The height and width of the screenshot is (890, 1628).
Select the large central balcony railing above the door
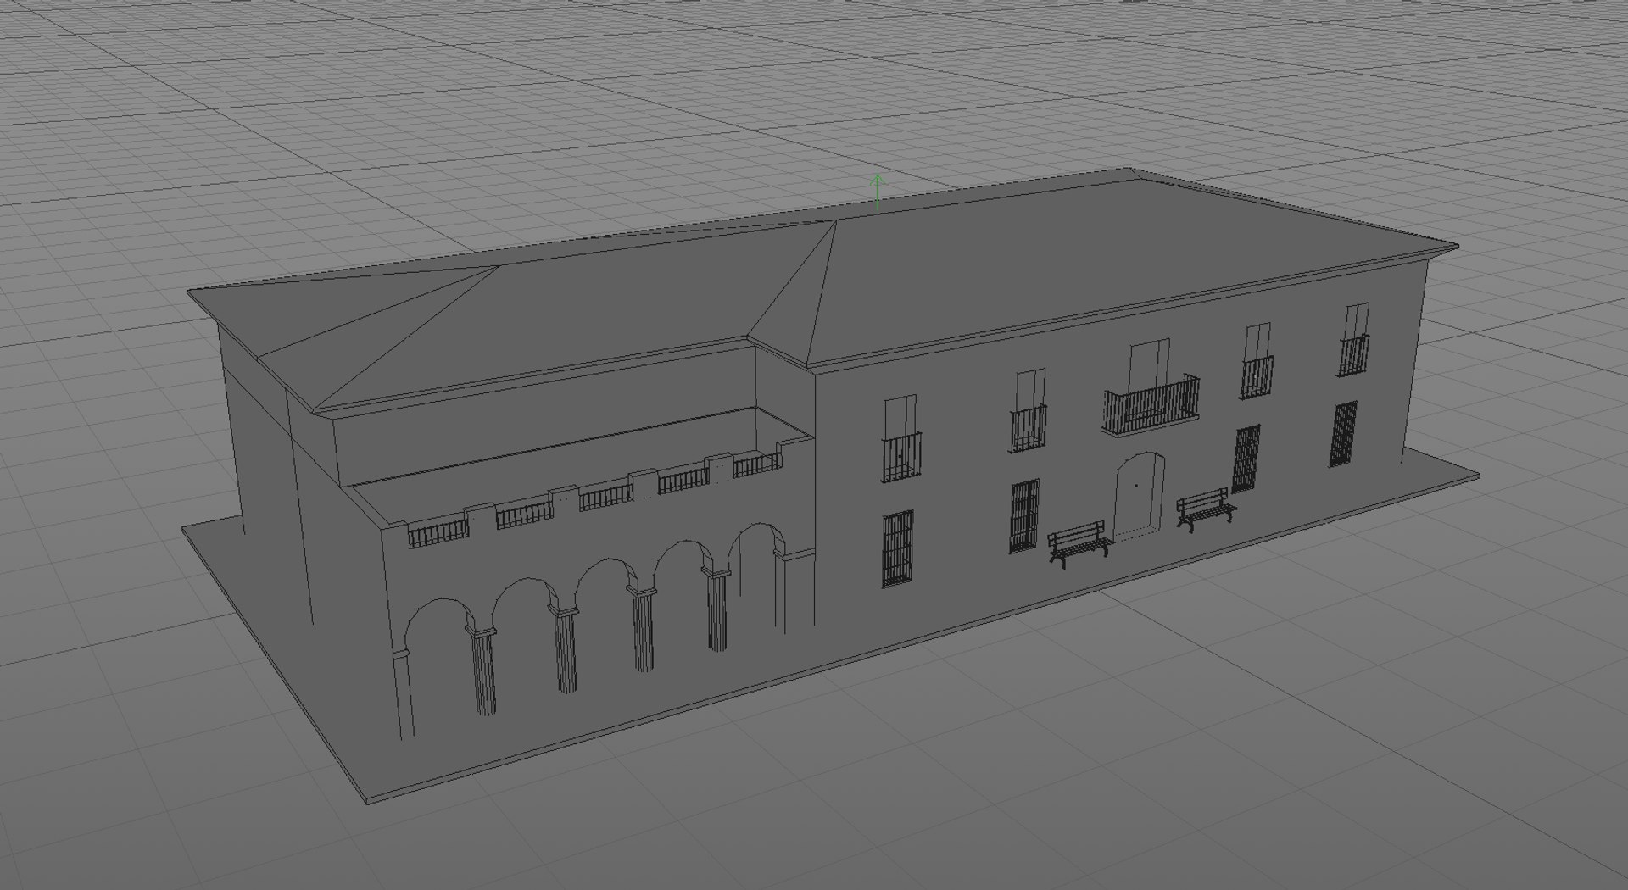tap(1151, 404)
